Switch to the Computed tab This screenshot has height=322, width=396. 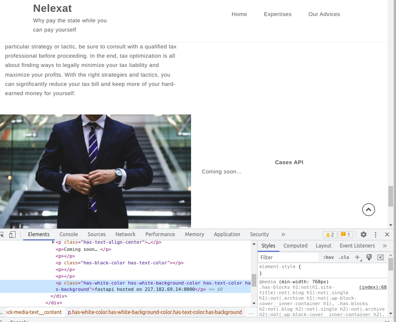coord(295,245)
